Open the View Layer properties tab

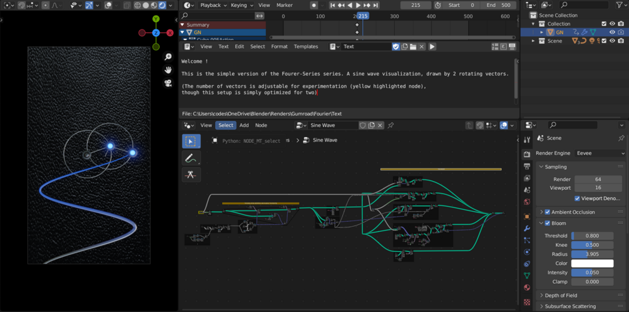tap(527, 178)
